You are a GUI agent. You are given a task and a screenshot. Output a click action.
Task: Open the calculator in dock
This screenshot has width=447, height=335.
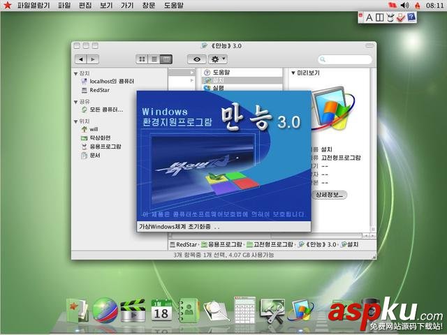(245, 310)
